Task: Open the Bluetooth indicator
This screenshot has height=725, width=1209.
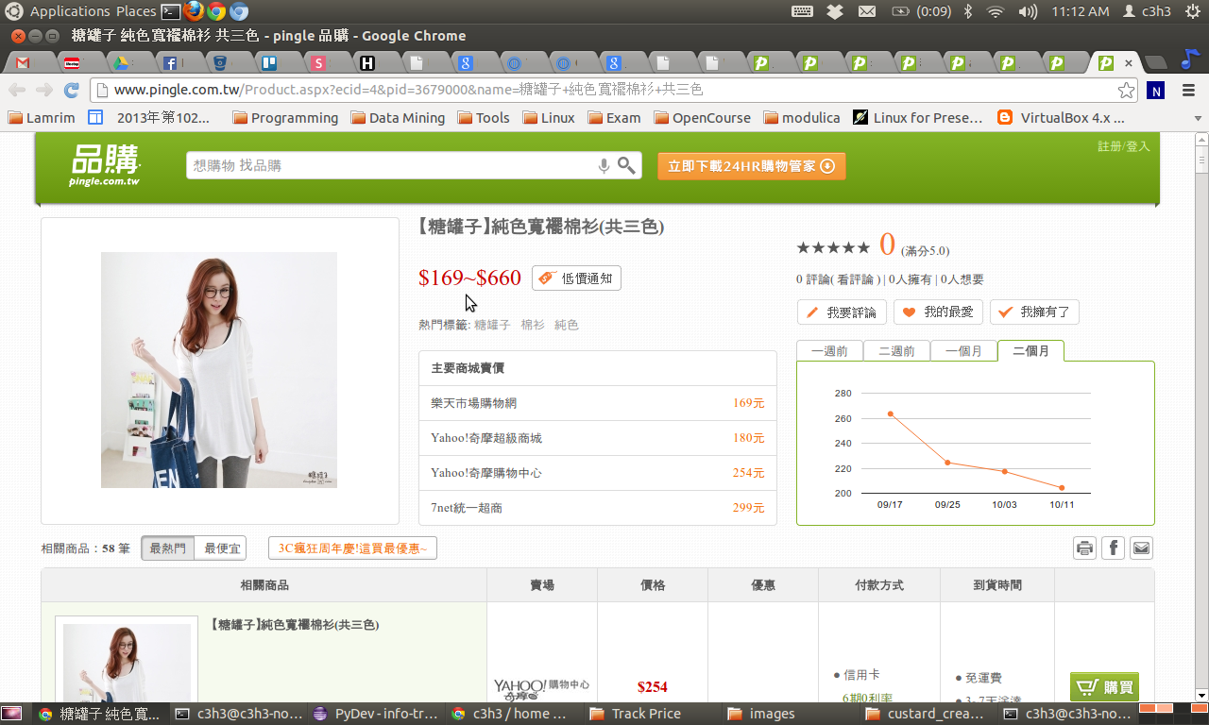Action: (x=968, y=11)
